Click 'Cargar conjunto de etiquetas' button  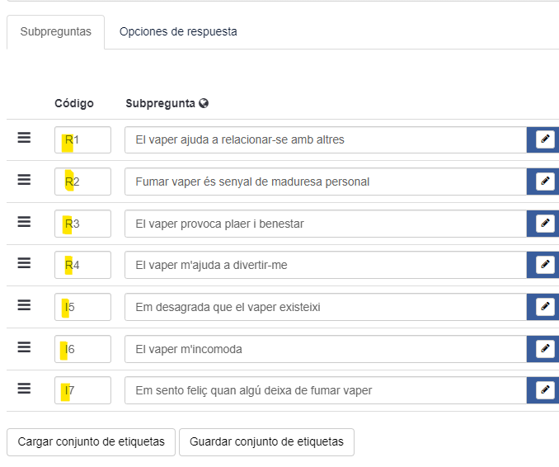91,442
